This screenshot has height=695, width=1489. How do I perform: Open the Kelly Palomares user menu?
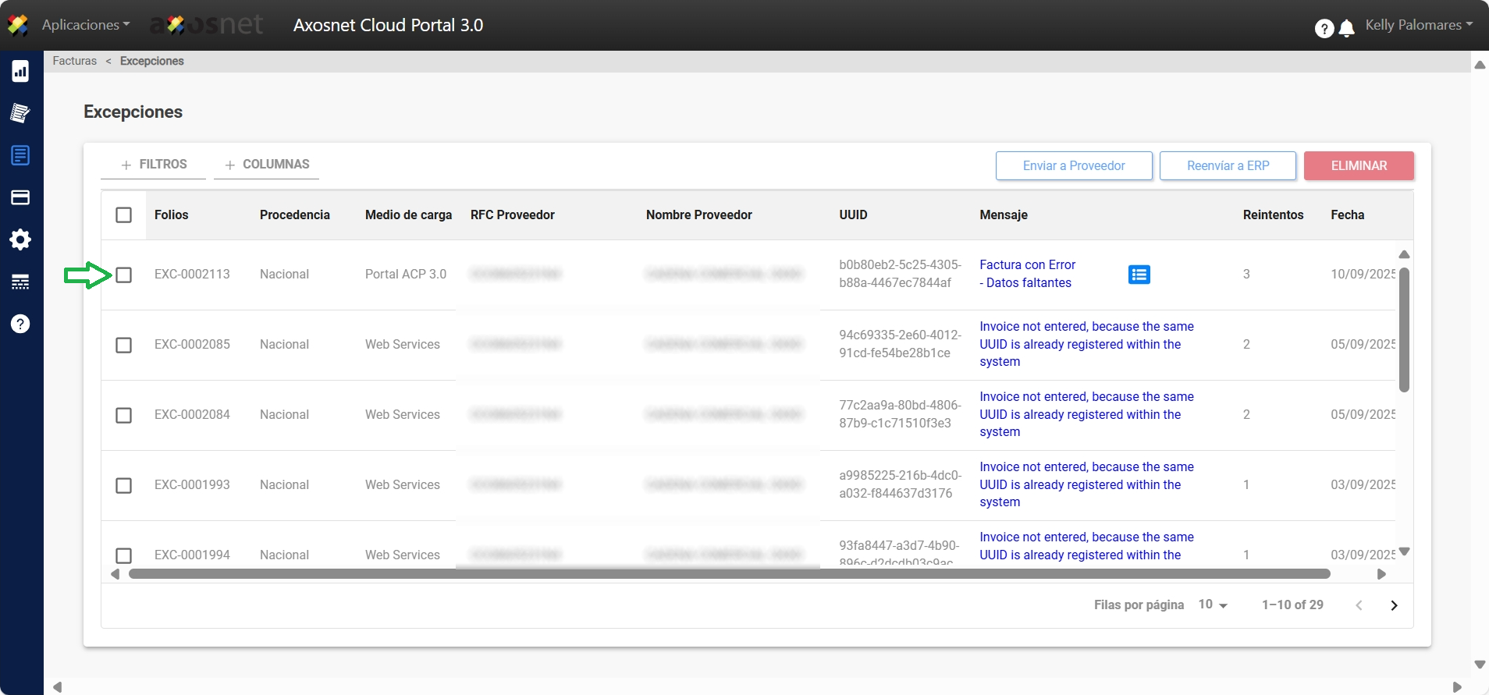tap(1418, 25)
